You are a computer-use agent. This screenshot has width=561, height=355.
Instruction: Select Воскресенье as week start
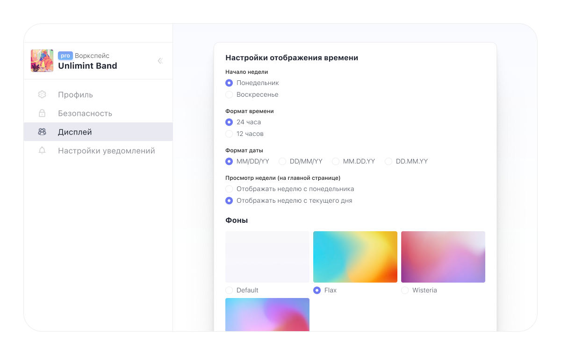coord(229,94)
